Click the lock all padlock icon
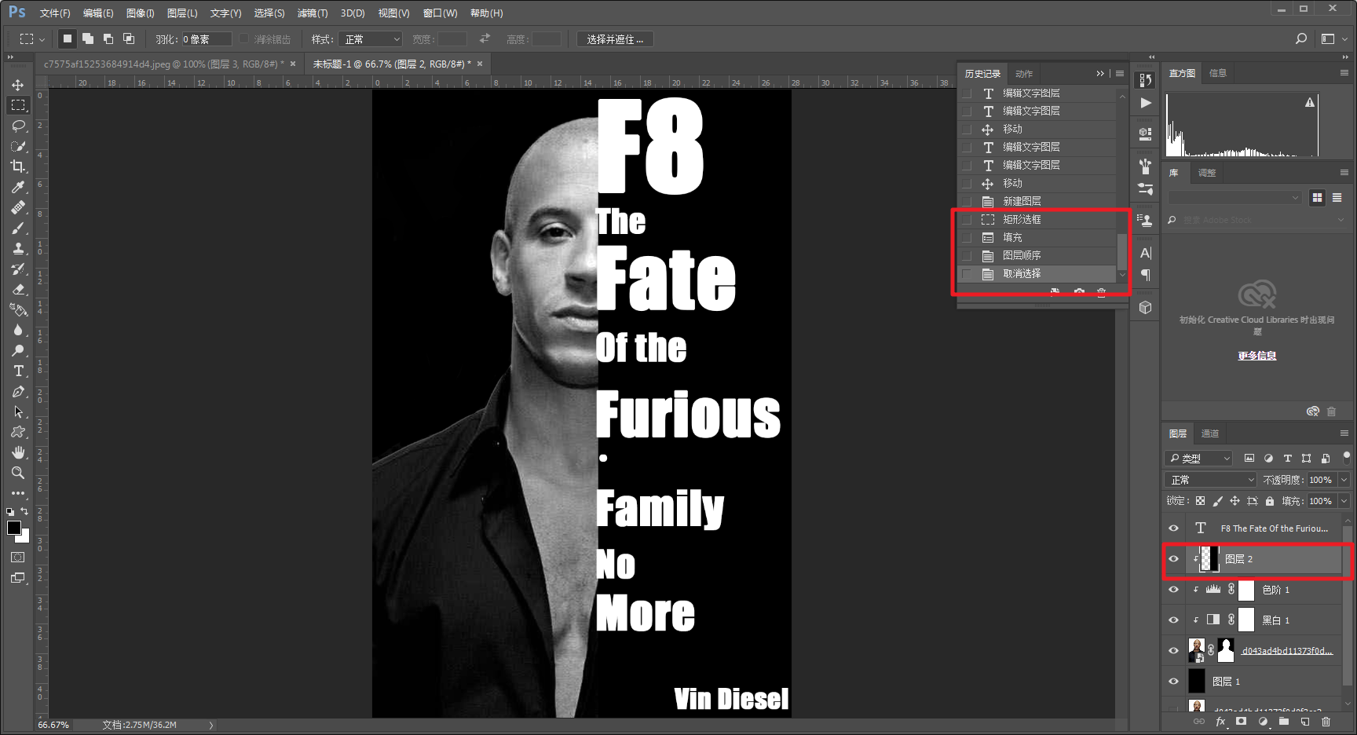The width and height of the screenshot is (1357, 735). [1270, 501]
